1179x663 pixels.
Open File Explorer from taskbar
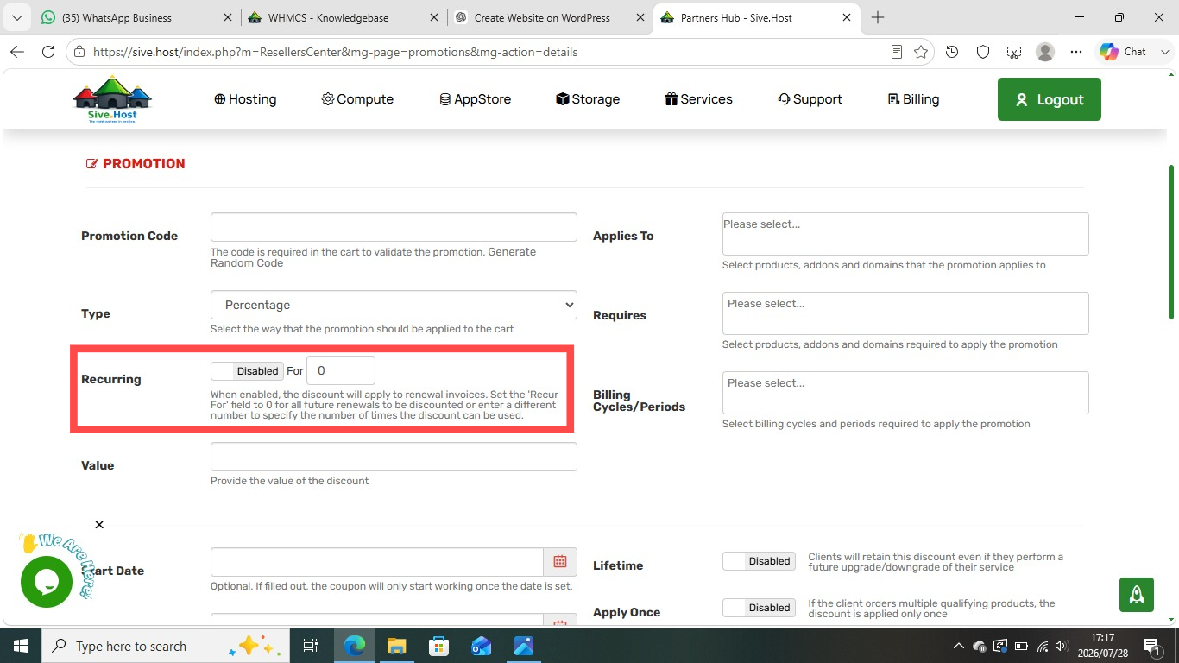tap(396, 646)
